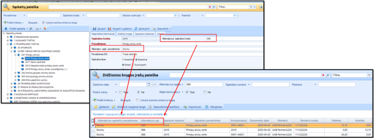
Task: Open the Pridėti sąskaitą dropdown arrow
Action: (27, 28)
